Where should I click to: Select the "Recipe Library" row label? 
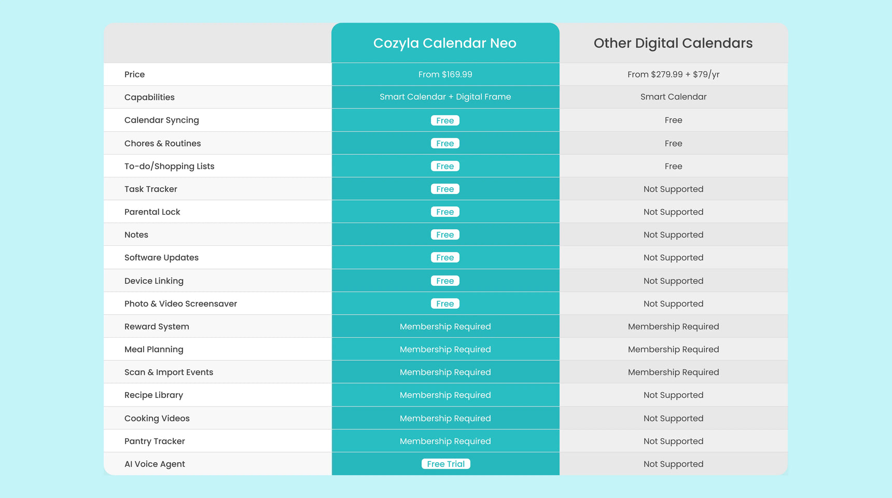(154, 395)
